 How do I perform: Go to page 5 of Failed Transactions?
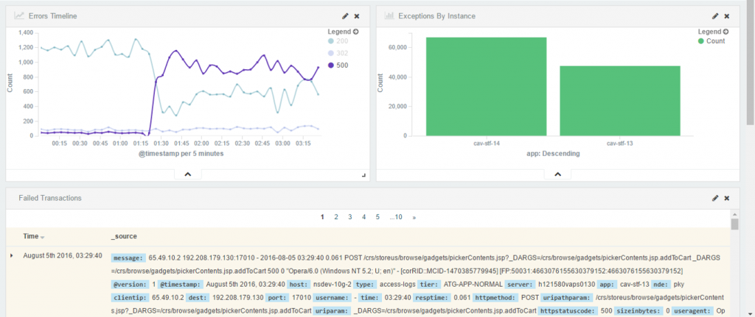378,217
